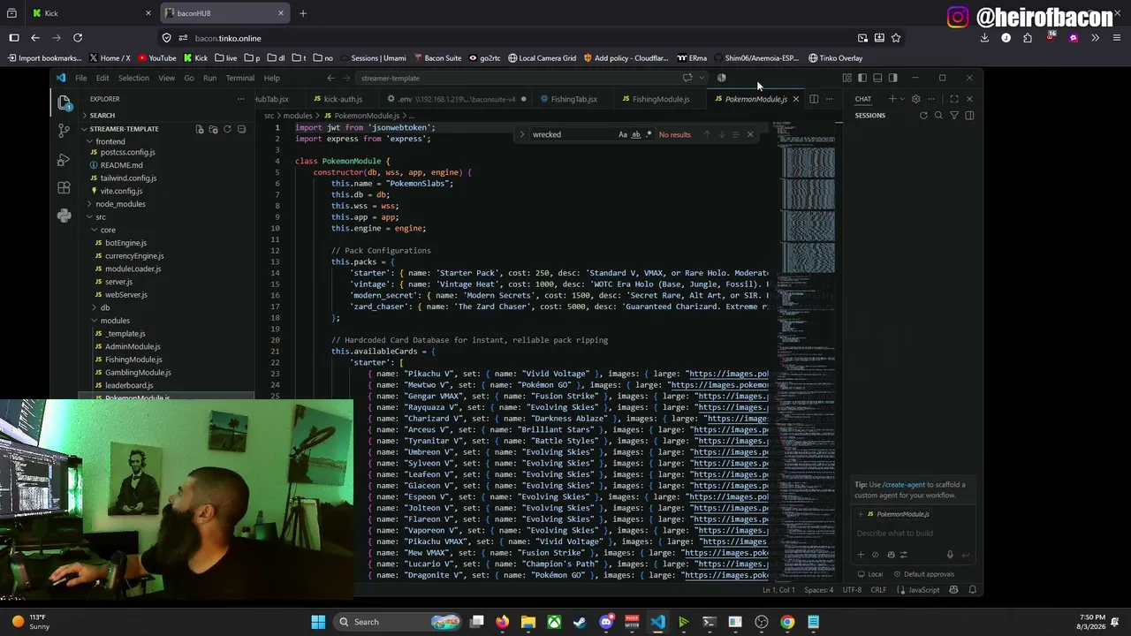This screenshot has height=636, width=1131.
Task: Search the chat sessions
Action: [x=938, y=116]
